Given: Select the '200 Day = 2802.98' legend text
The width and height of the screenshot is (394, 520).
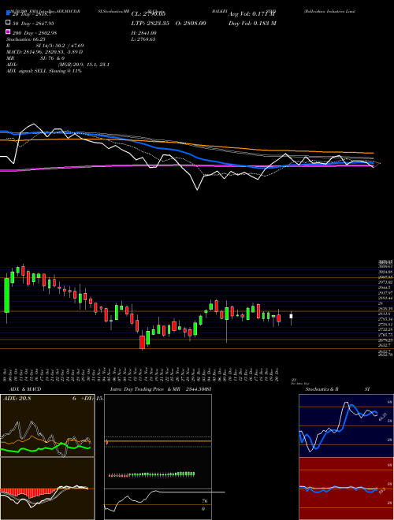Looking at the screenshot, I should [35, 32].
